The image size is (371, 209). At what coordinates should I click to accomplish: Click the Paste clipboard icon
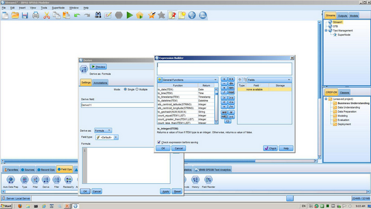[66, 15]
